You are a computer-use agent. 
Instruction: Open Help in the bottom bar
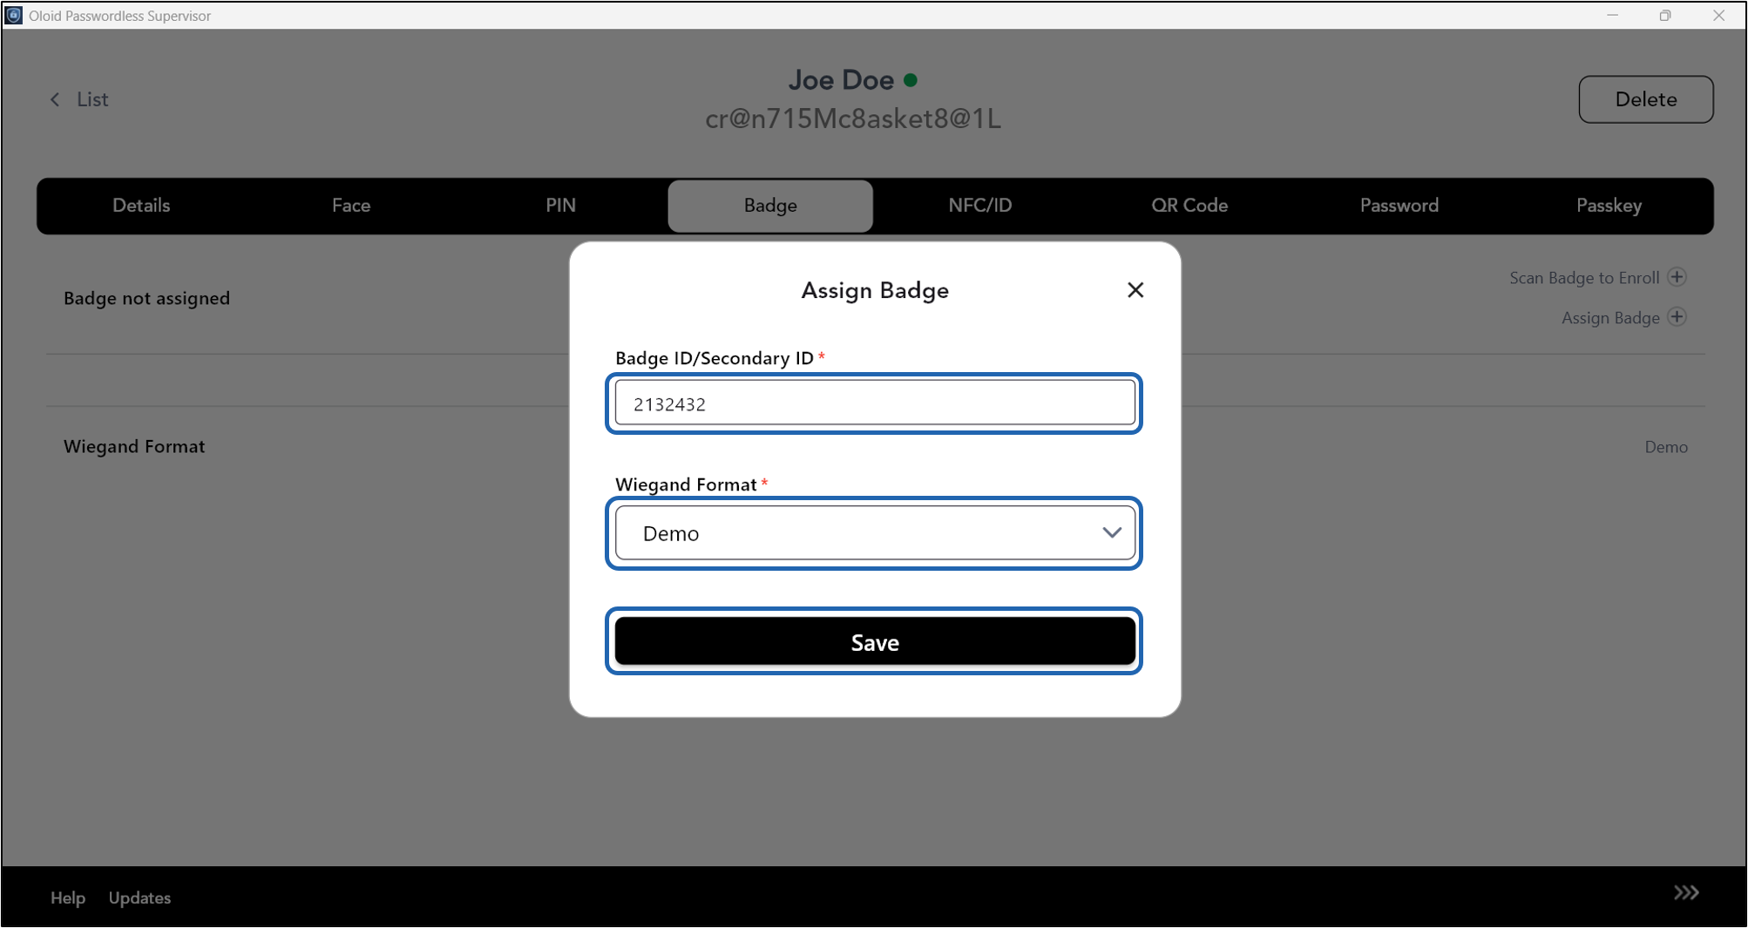coord(68,898)
